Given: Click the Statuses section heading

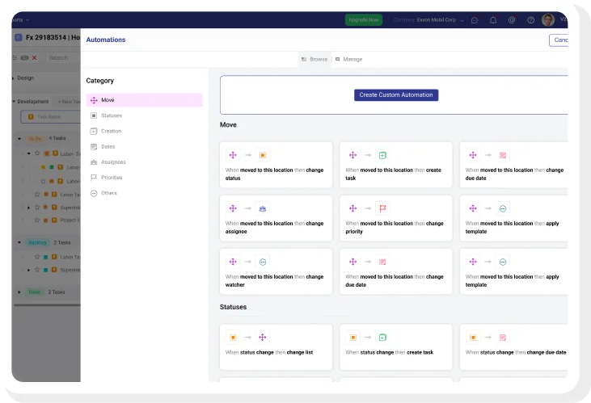Looking at the screenshot, I should (233, 307).
